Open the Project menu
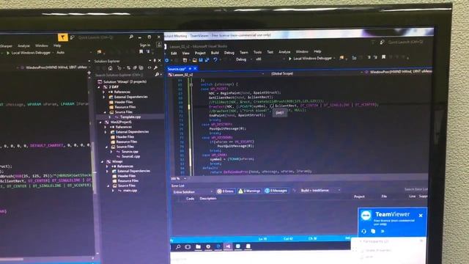This screenshot has height=264, width=469. 200,53
